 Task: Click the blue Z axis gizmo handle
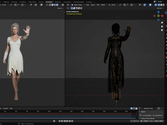click(x=158, y=12)
